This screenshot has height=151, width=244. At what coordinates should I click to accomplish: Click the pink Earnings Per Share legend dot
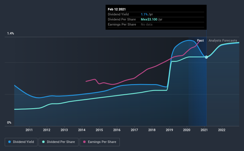(84, 142)
